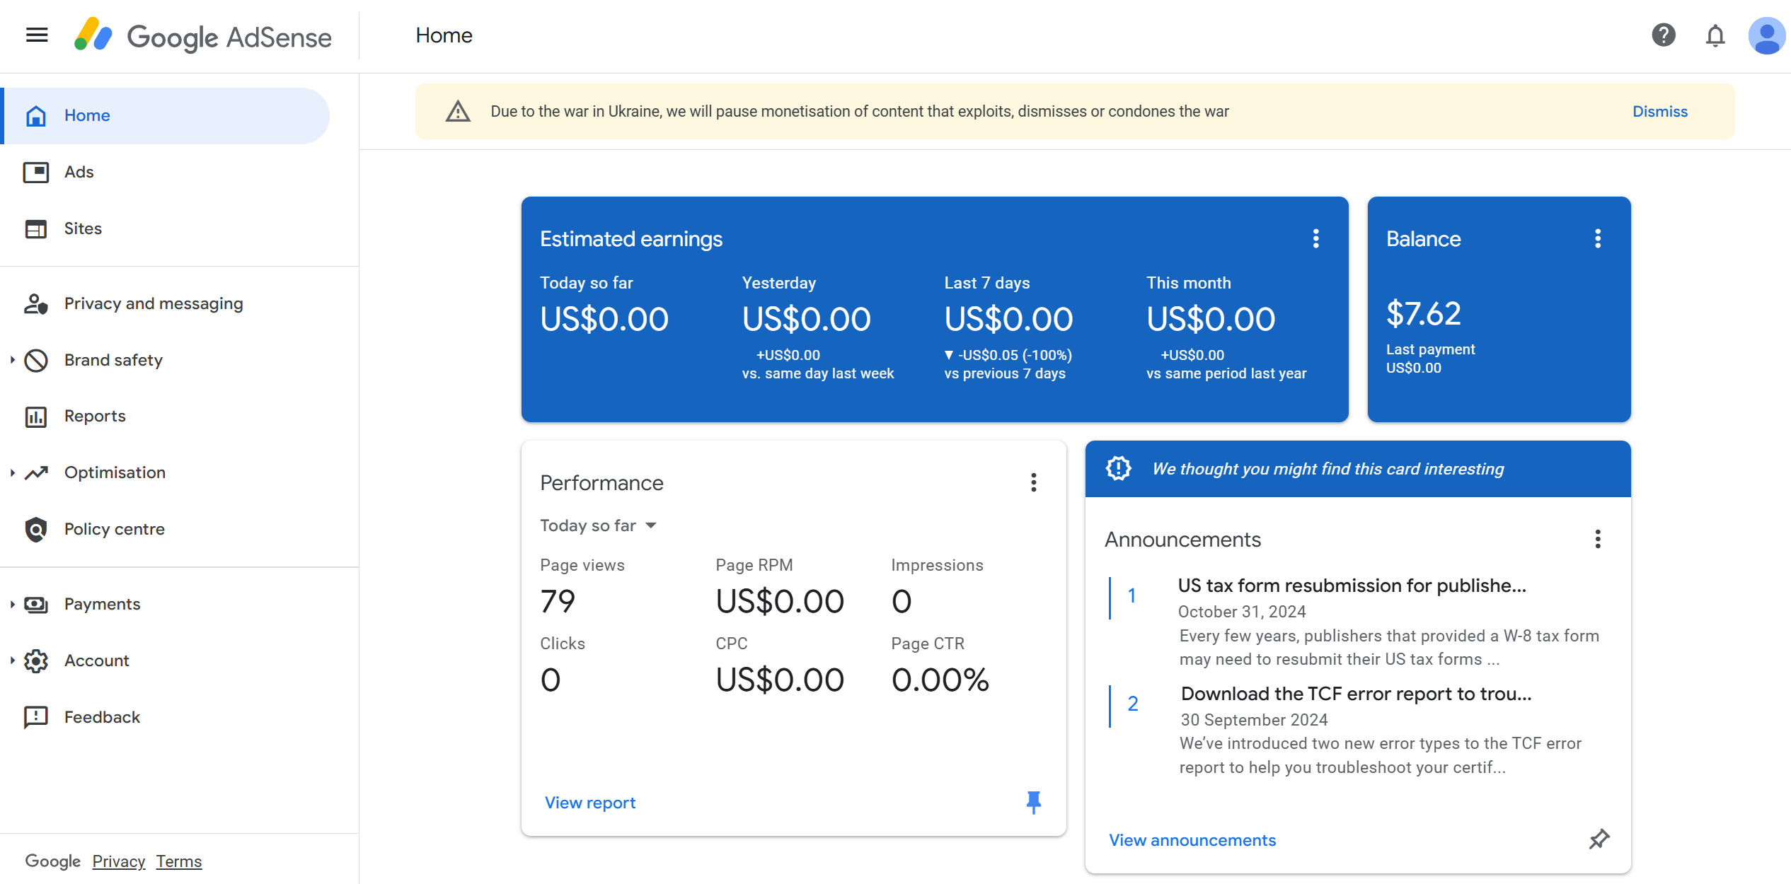Expand the Optimisation submenu arrow
This screenshot has height=884, width=1791.
tap(12, 472)
